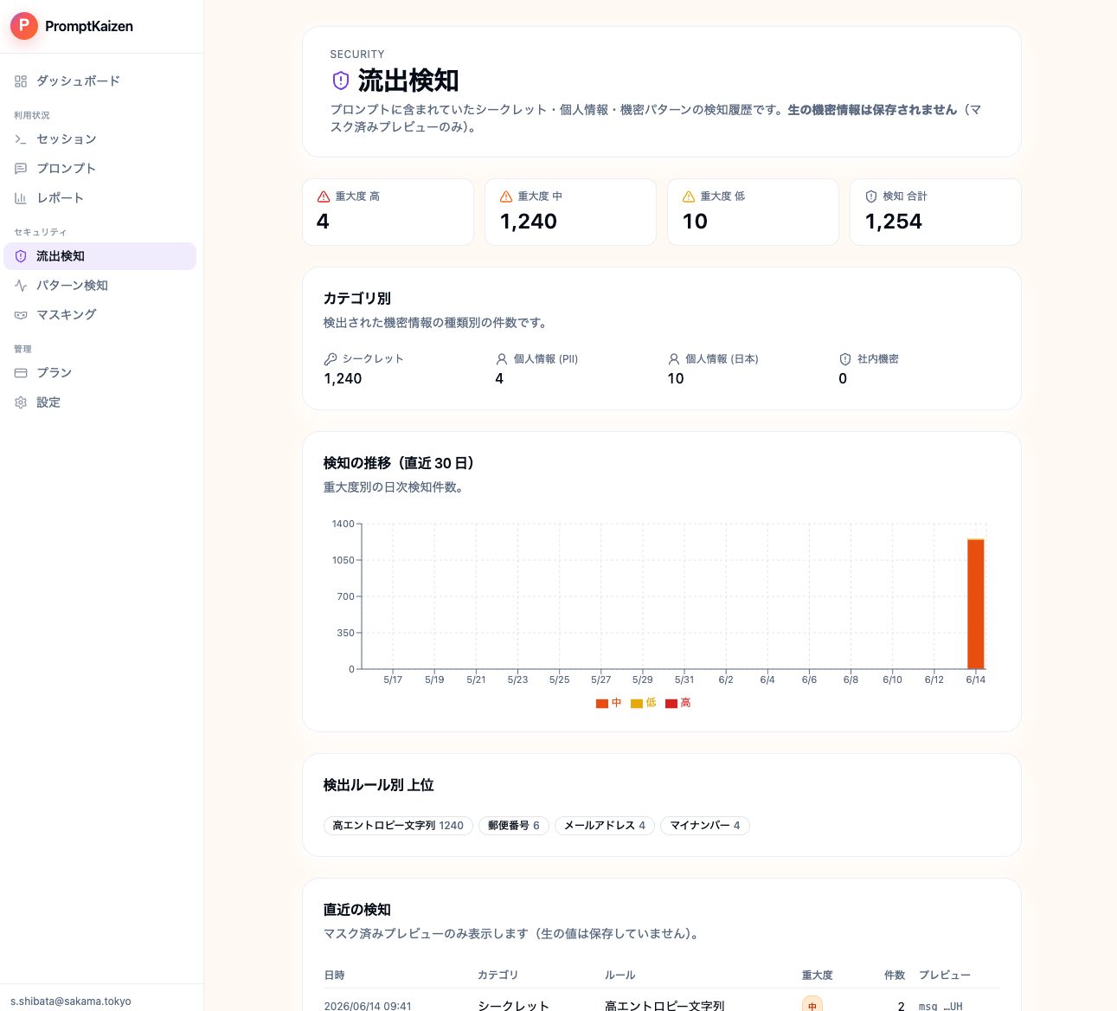Select 流出検知 in the sidebar

click(x=100, y=256)
